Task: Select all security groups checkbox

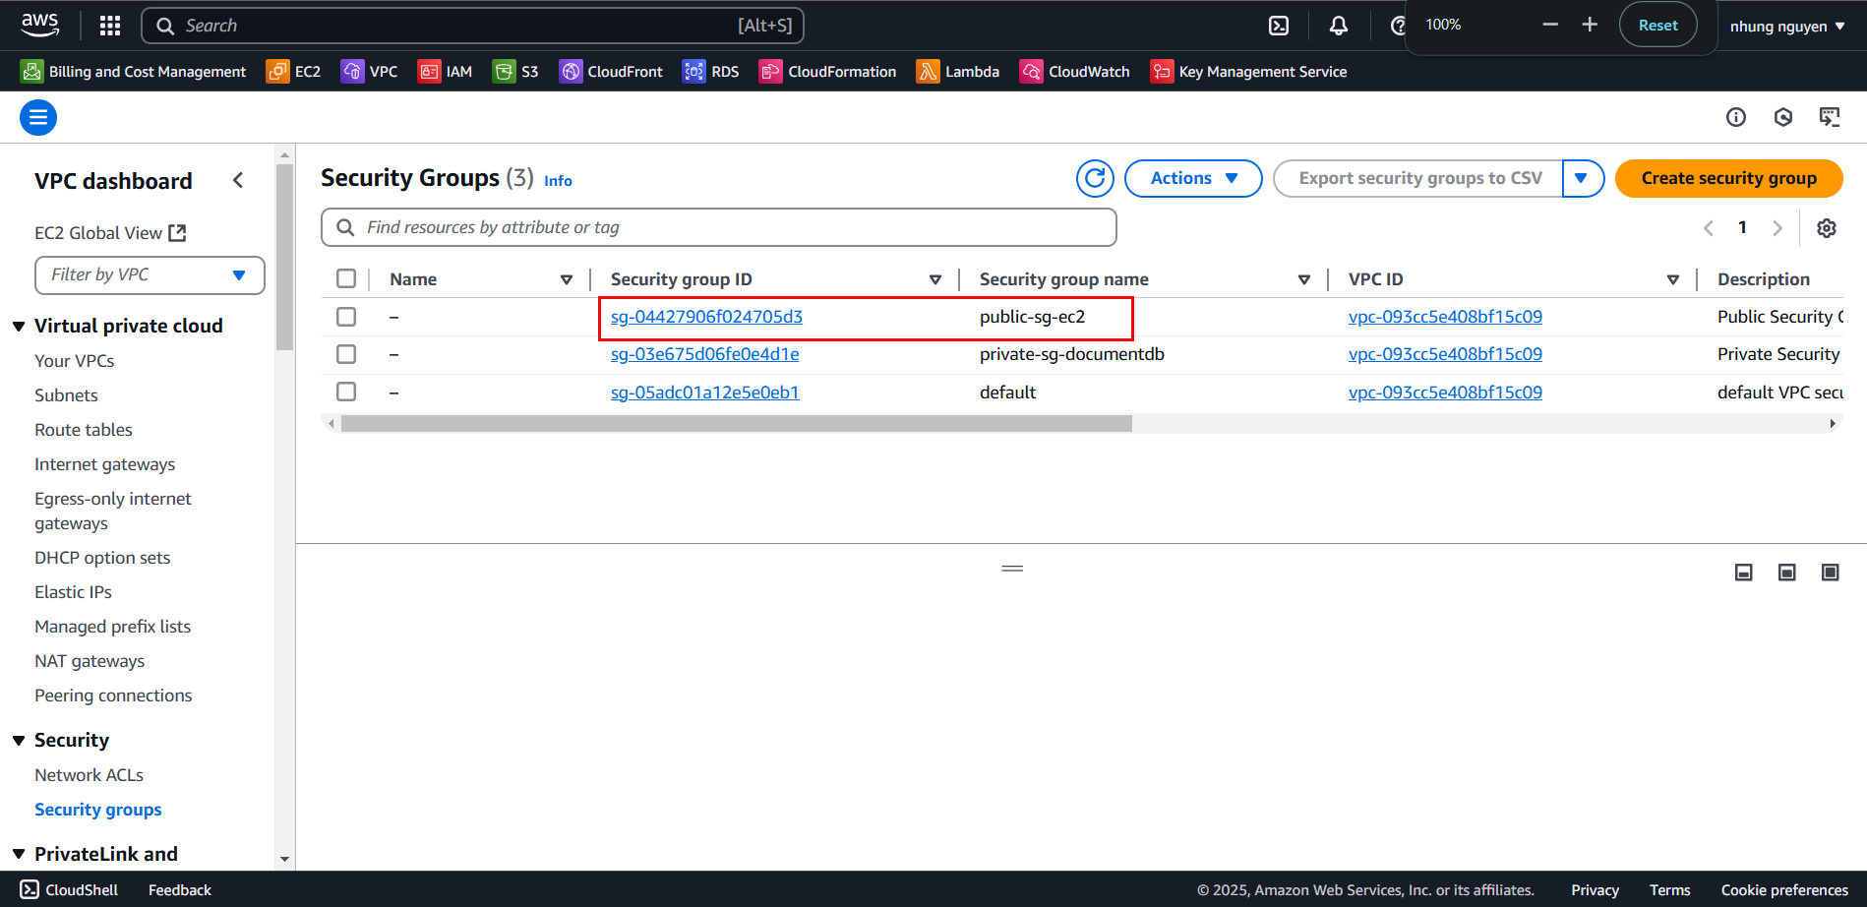Action: 346,278
